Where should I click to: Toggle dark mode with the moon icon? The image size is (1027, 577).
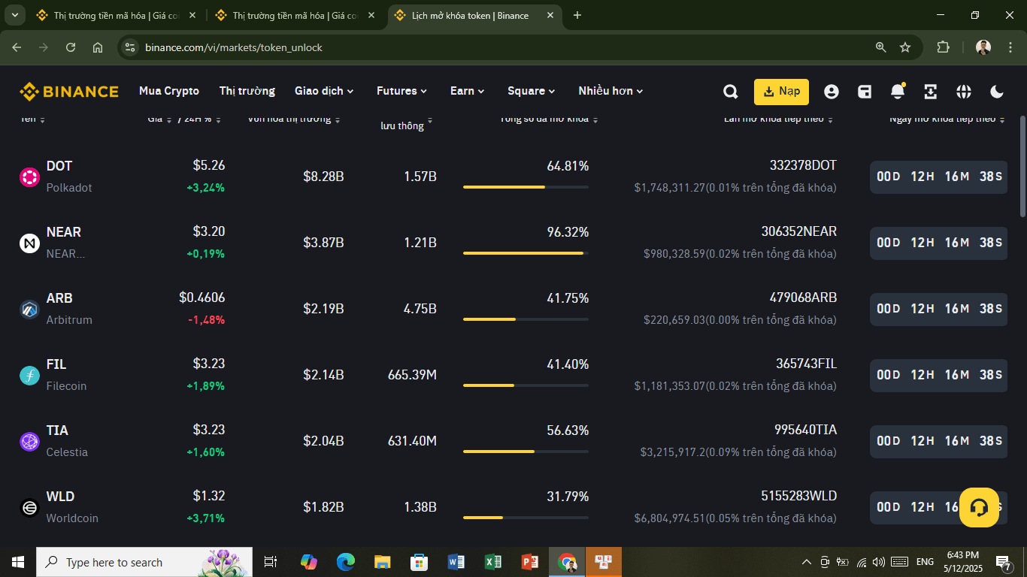click(x=997, y=92)
